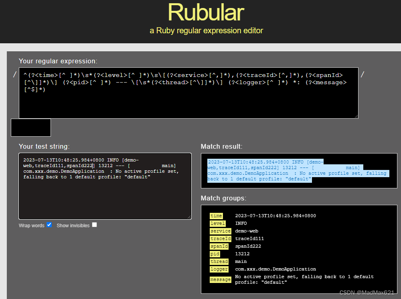Click the 'Show invisibles' label text

[73, 226]
